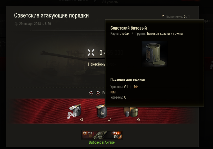
Task: Click the Нанесённый урон label
Action: [x=97, y=64]
